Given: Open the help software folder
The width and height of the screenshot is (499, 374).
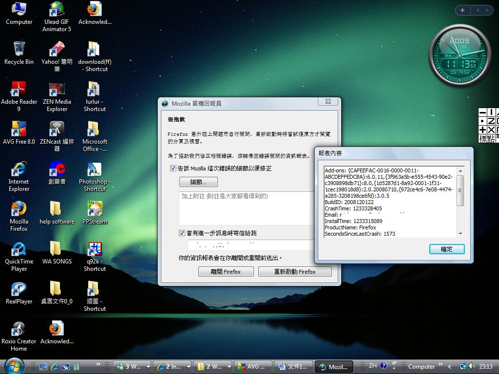Looking at the screenshot, I should [x=57, y=213].
